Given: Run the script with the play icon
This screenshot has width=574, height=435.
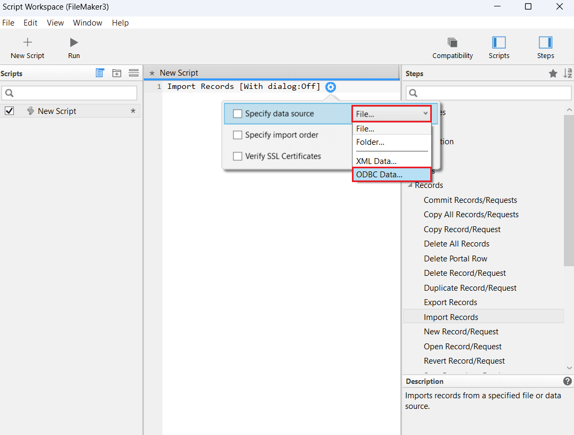Looking at the screenshot, I should (74, 43).
